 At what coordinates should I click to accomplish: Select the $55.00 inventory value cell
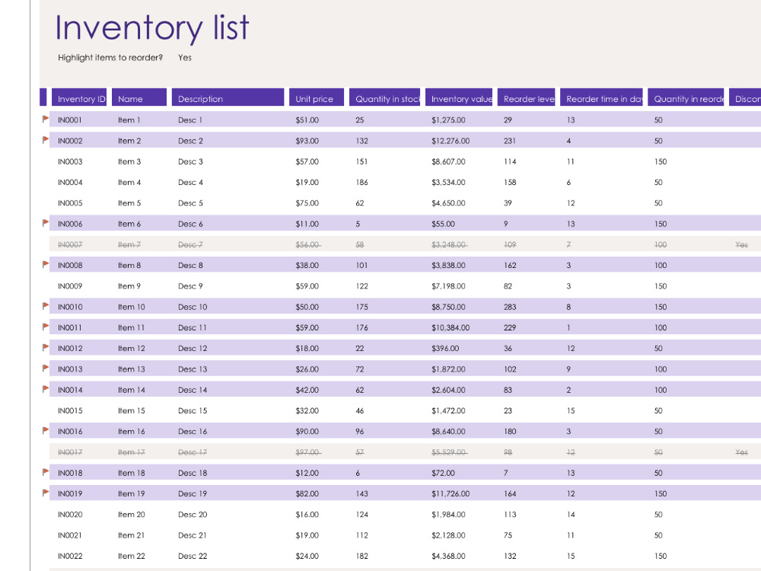tap(443, 223)
